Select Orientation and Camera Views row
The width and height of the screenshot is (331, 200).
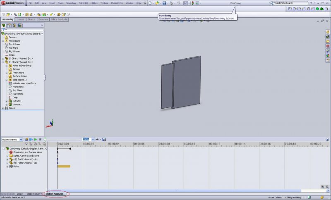(x=28, y=152)
